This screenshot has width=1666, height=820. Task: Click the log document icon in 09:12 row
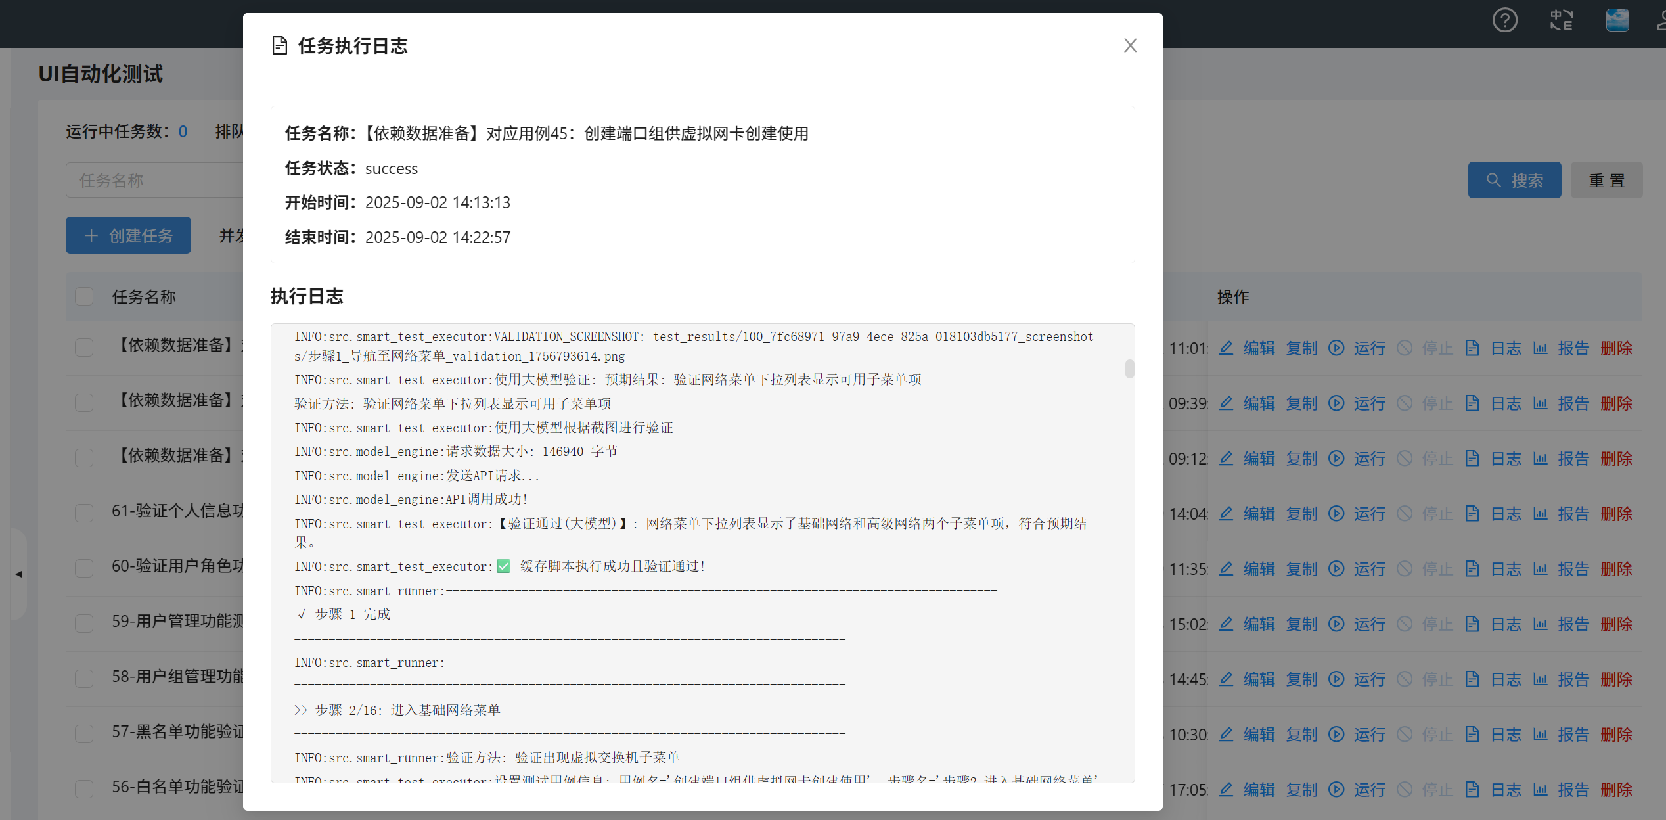pos(1472,459)
